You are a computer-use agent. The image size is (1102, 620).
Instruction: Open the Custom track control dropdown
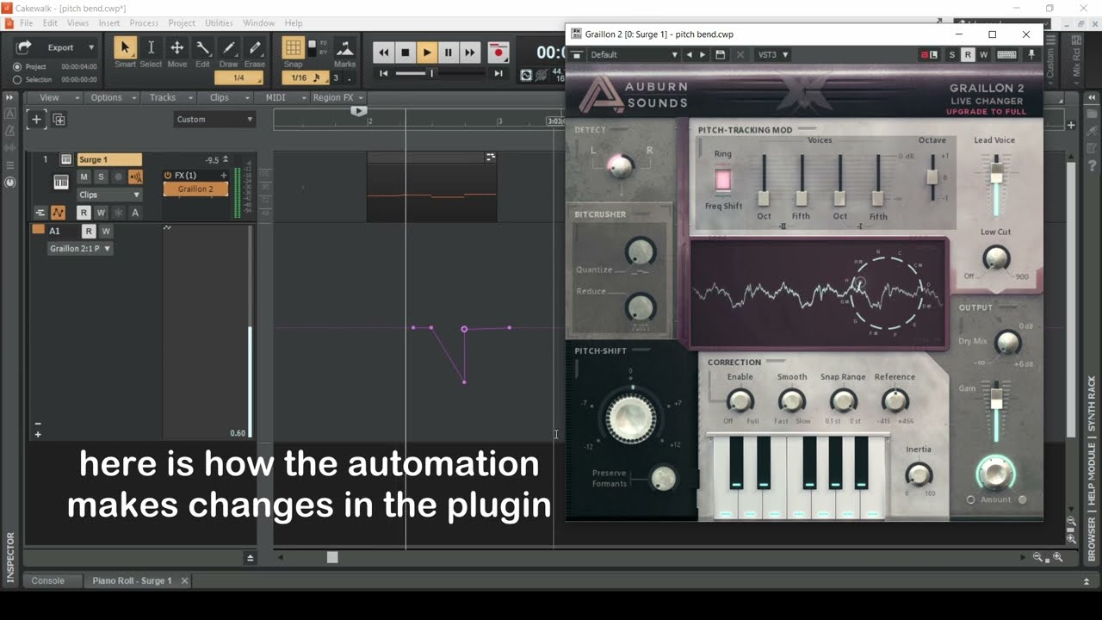point(214,120)
